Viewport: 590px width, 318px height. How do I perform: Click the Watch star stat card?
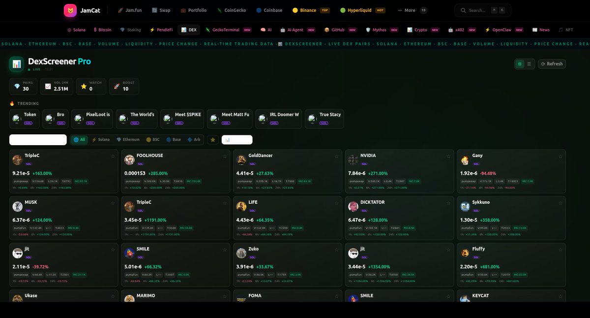tap(91, 86)
